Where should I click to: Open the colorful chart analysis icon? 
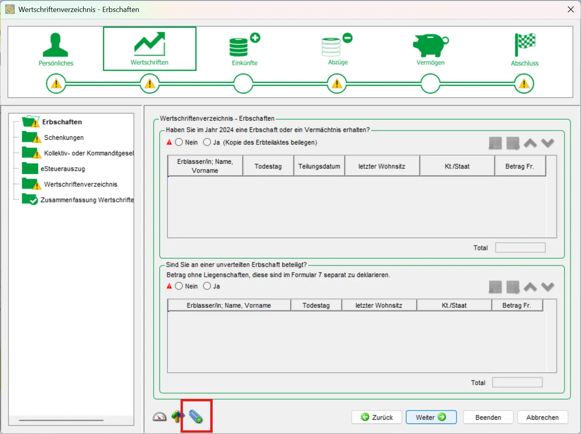tap(178, 416)
